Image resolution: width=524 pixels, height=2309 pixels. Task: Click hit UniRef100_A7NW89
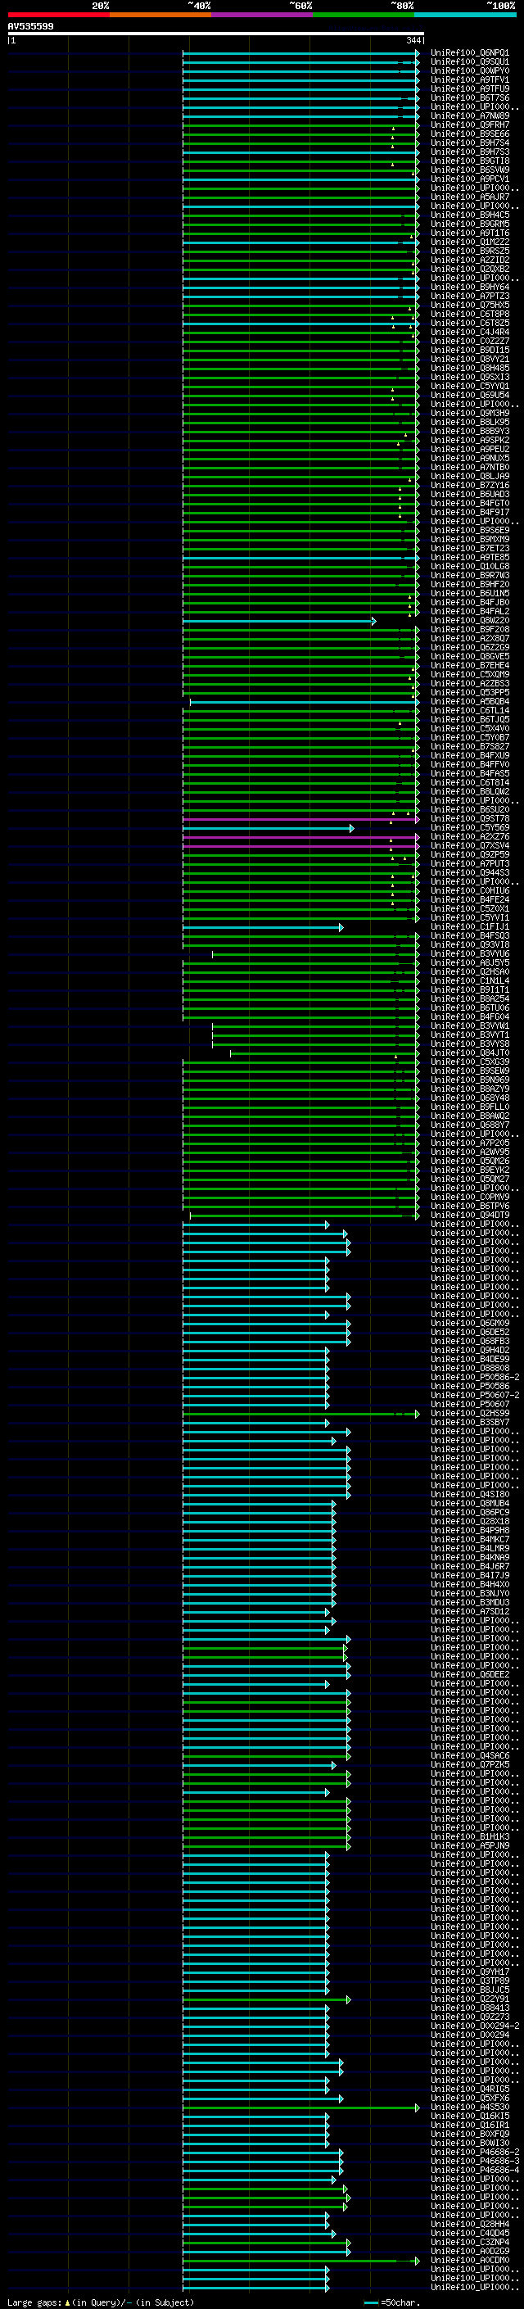[469, 115]
